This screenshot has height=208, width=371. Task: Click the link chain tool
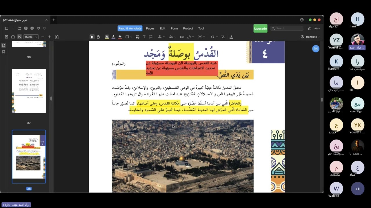coord(182,37)
